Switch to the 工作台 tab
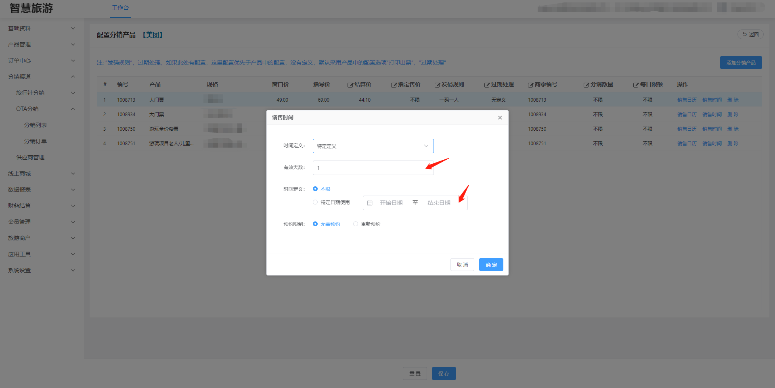The width and height of the screenshot is (775, 388). point(120,8)
